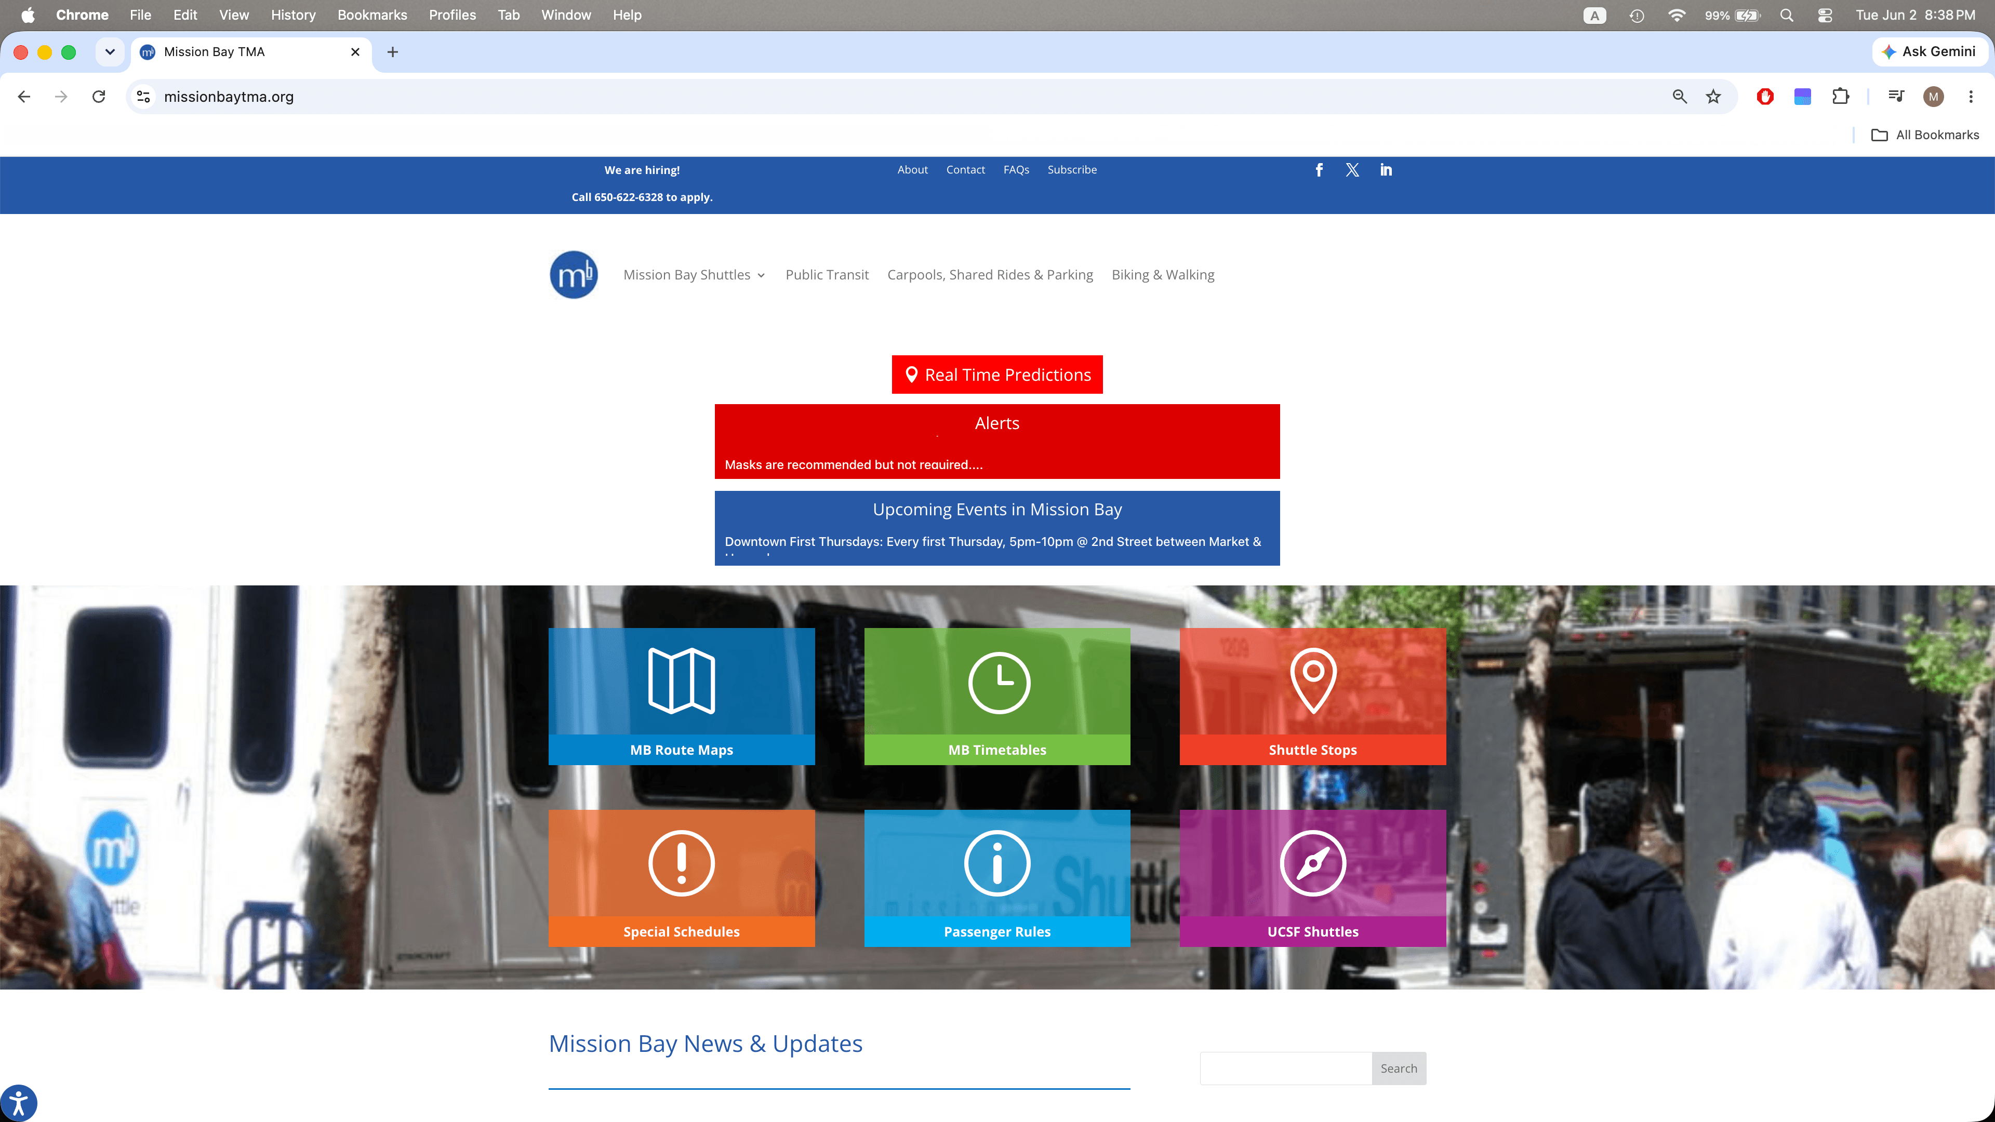The image size is (1995, 1122).
Task: Click the Real Time Predictions button
Action: 997,375
